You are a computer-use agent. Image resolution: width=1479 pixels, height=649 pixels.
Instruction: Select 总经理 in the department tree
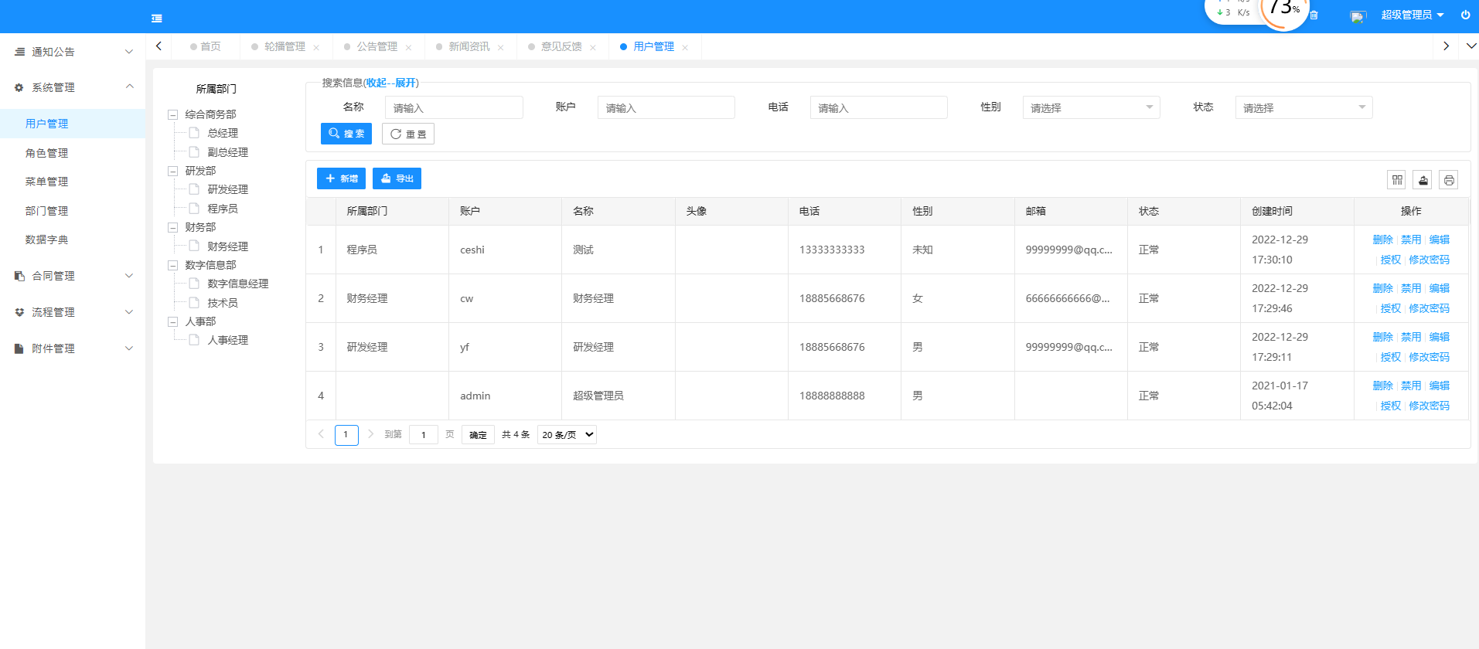click(x=223, y=133)
